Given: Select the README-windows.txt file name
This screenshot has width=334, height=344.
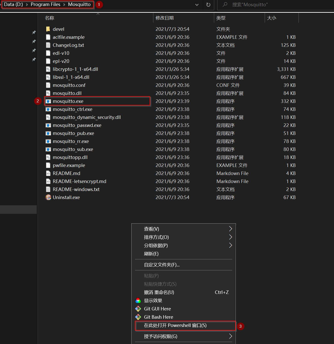Looking at the screenshot, I should pos(76,189).
